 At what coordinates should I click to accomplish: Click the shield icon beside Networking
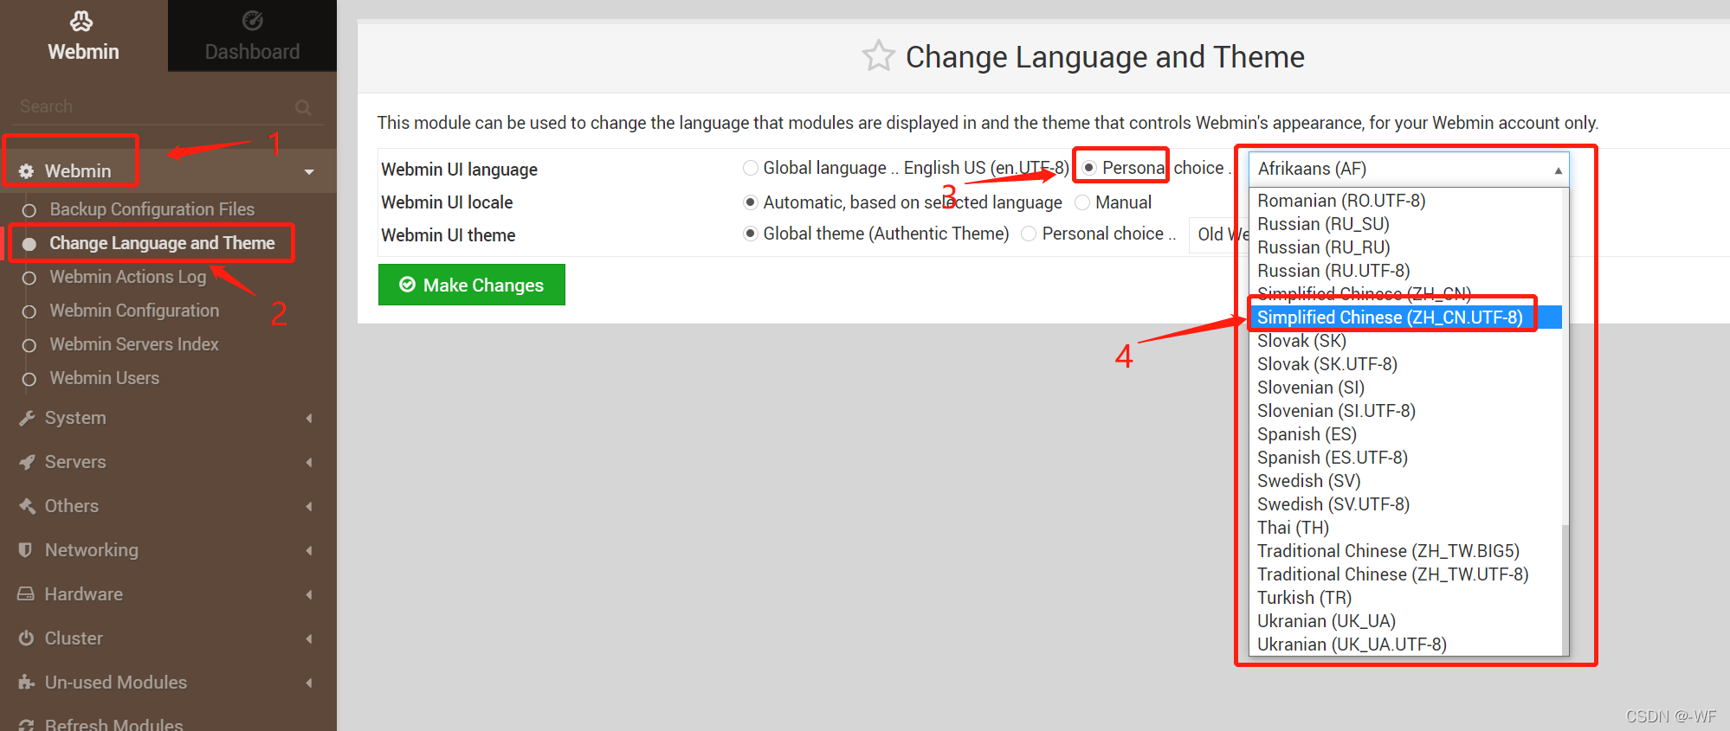coord(26,550)
